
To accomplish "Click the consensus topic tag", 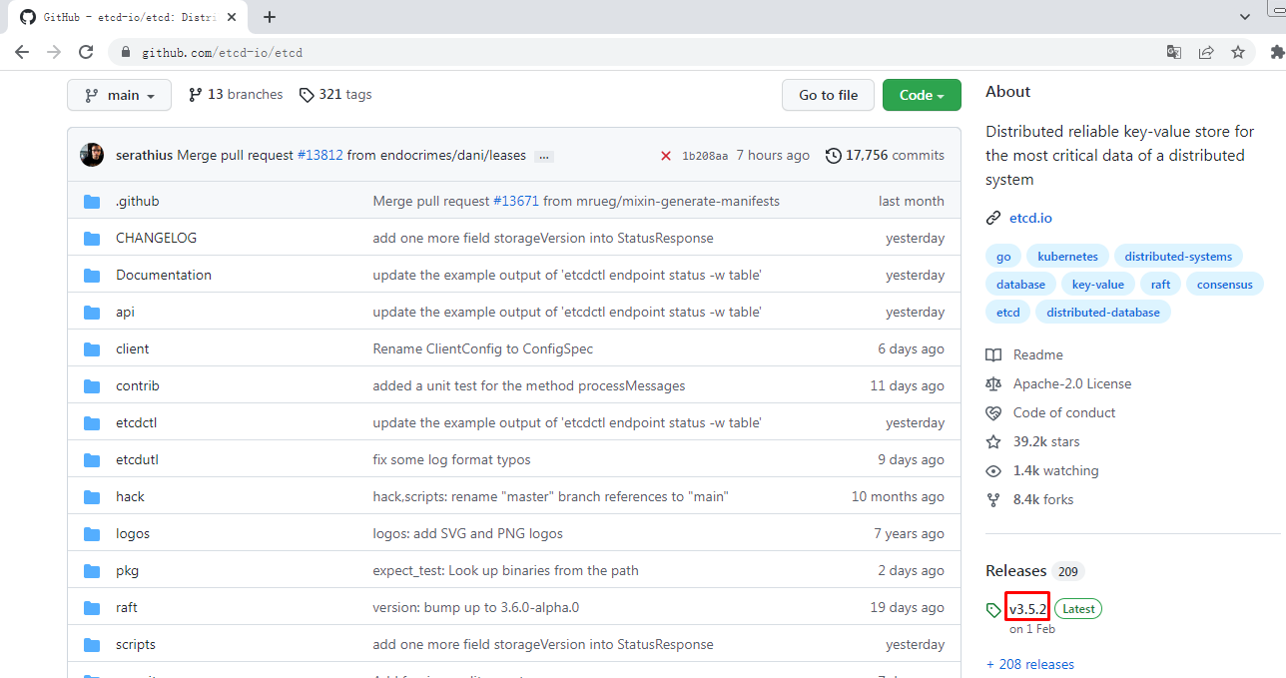I will click(1224, 285).
